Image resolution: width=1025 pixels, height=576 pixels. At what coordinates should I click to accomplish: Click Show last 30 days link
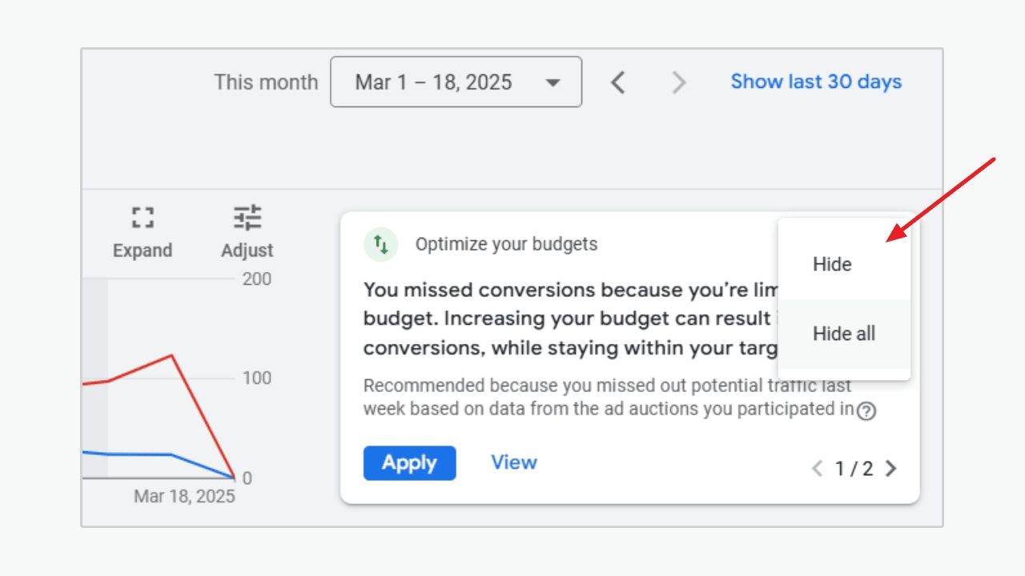(x=816, y=82)
